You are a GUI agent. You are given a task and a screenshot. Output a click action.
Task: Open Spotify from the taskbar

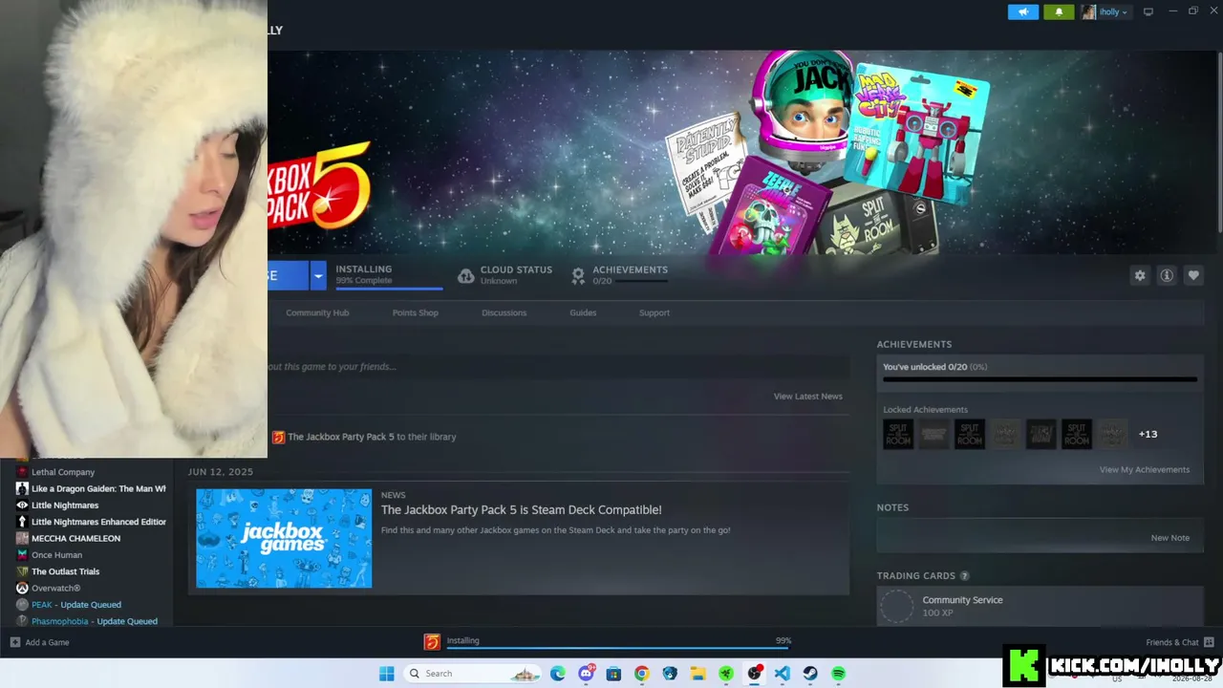[x=838, y=674]
